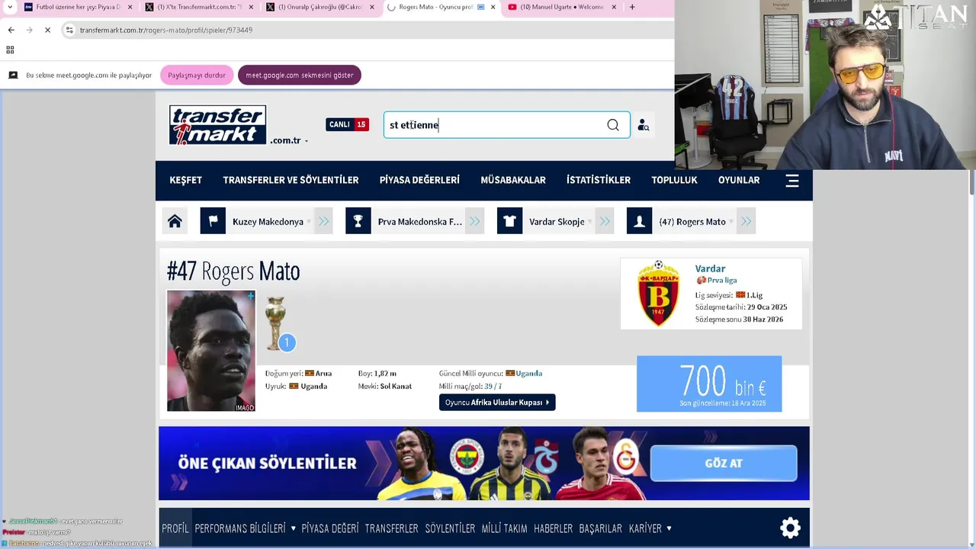The height and width of the screenshot is (549, 976).
Task: Open the İstatistikler menu
Action: pos(599,180)
